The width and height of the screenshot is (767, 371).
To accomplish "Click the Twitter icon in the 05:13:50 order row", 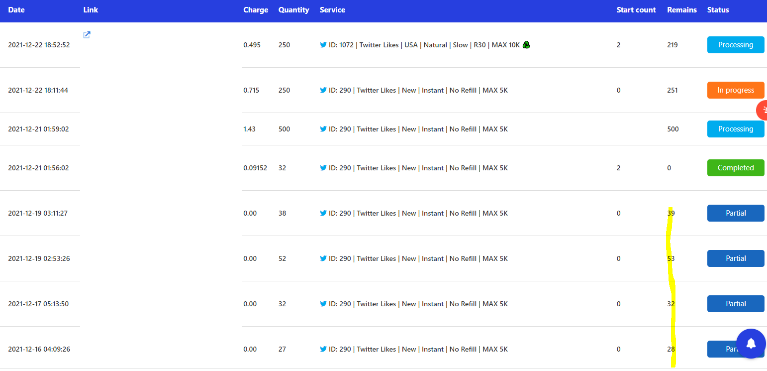I will click(323, 304).
